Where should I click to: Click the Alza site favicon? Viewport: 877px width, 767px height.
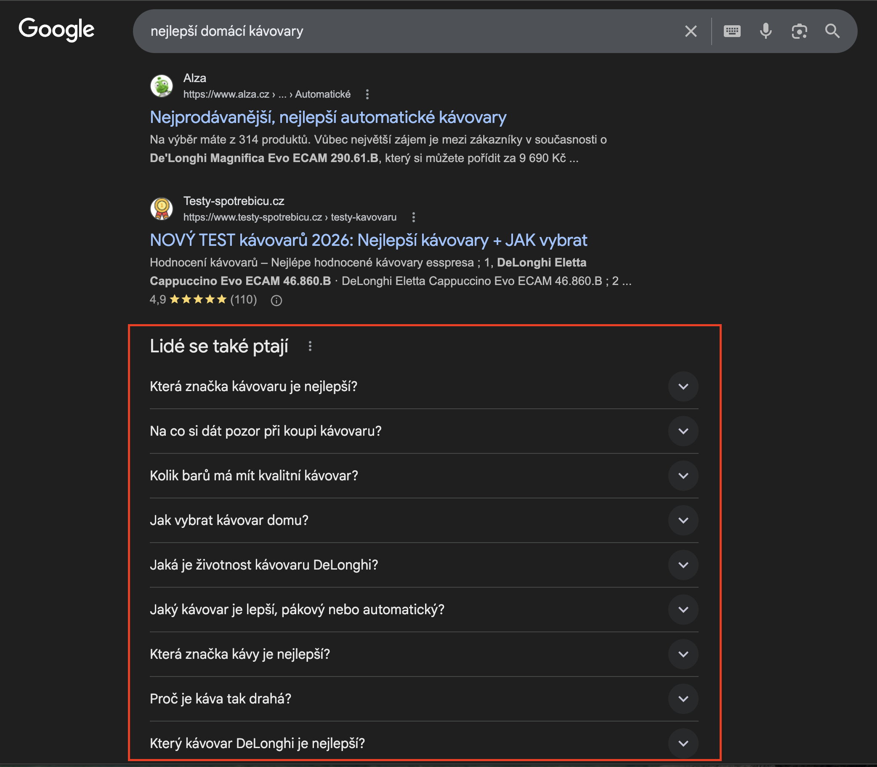tap(162, 86)
